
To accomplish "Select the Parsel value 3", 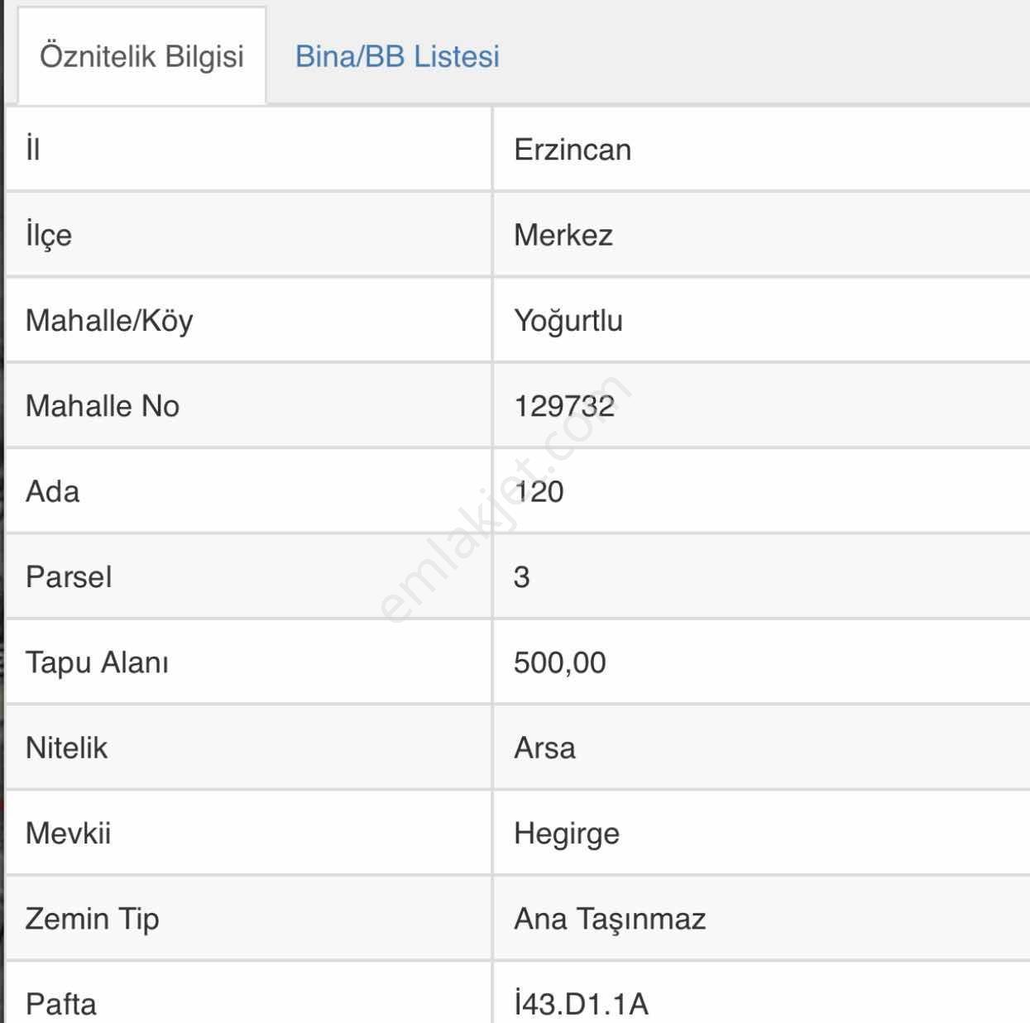I will click(521, 576).
